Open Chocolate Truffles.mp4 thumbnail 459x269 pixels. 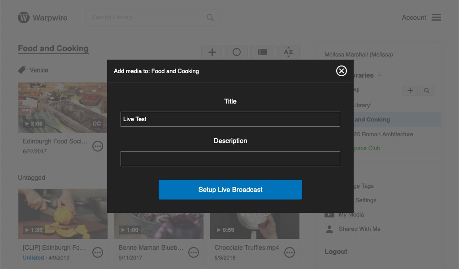click(255, 226)
